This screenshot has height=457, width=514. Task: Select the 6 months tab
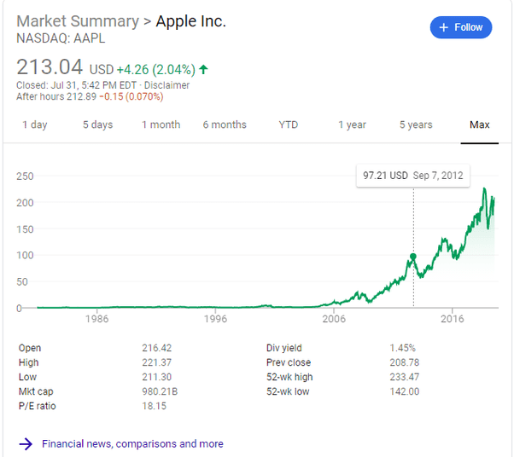tap(225, 124)
